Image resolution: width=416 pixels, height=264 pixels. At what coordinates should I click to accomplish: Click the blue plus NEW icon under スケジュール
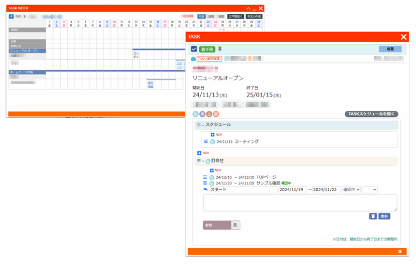213,135
